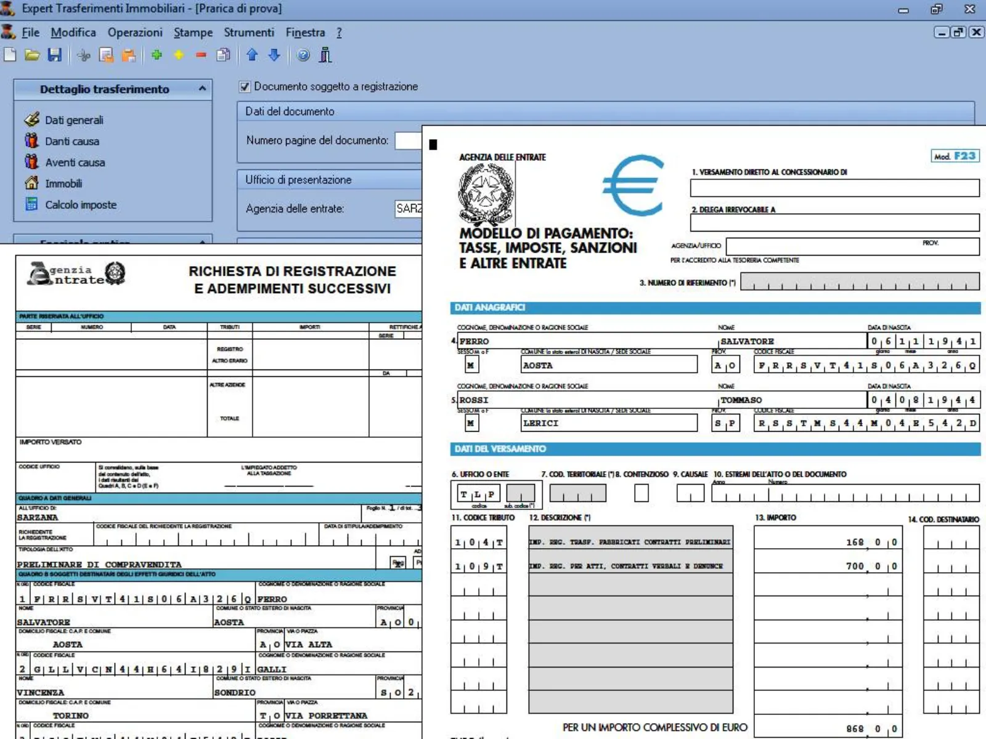This screenshot has height=739, width=986.
Task: Click the Paste clipboard icon
Action: pyautogui.click(x=129, y=55)
